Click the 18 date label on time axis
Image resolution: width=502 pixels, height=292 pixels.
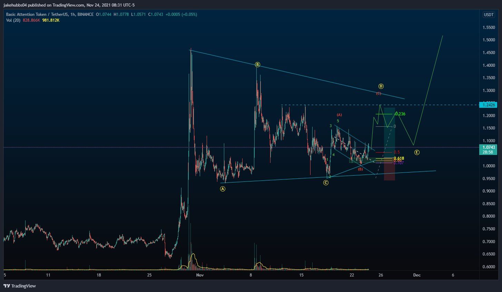99,275
